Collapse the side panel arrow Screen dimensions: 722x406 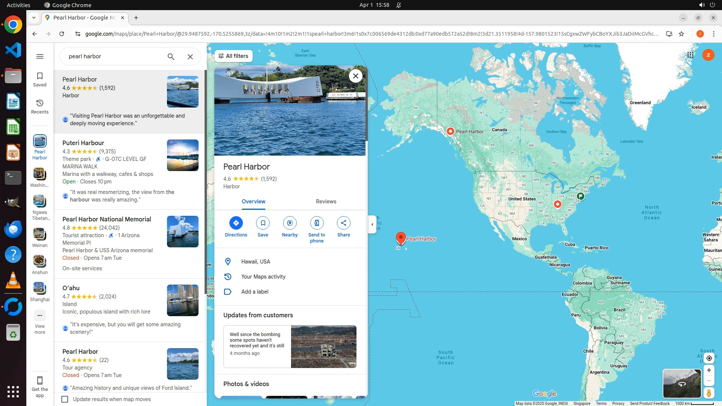(372, 224)
